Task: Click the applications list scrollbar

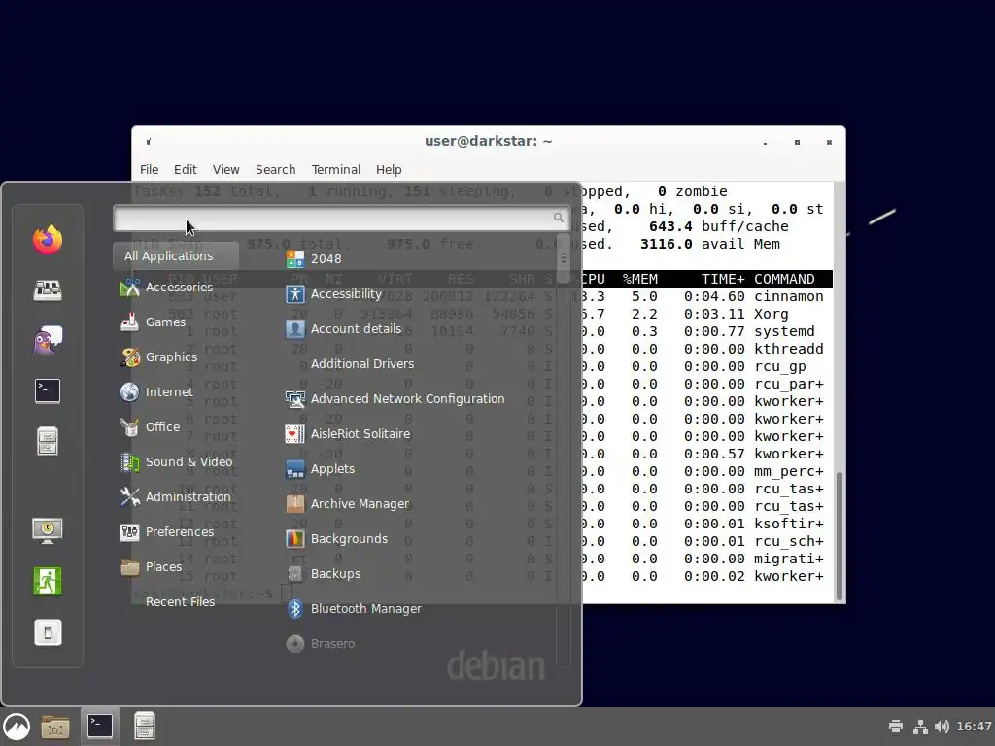Action: [563, 258]
